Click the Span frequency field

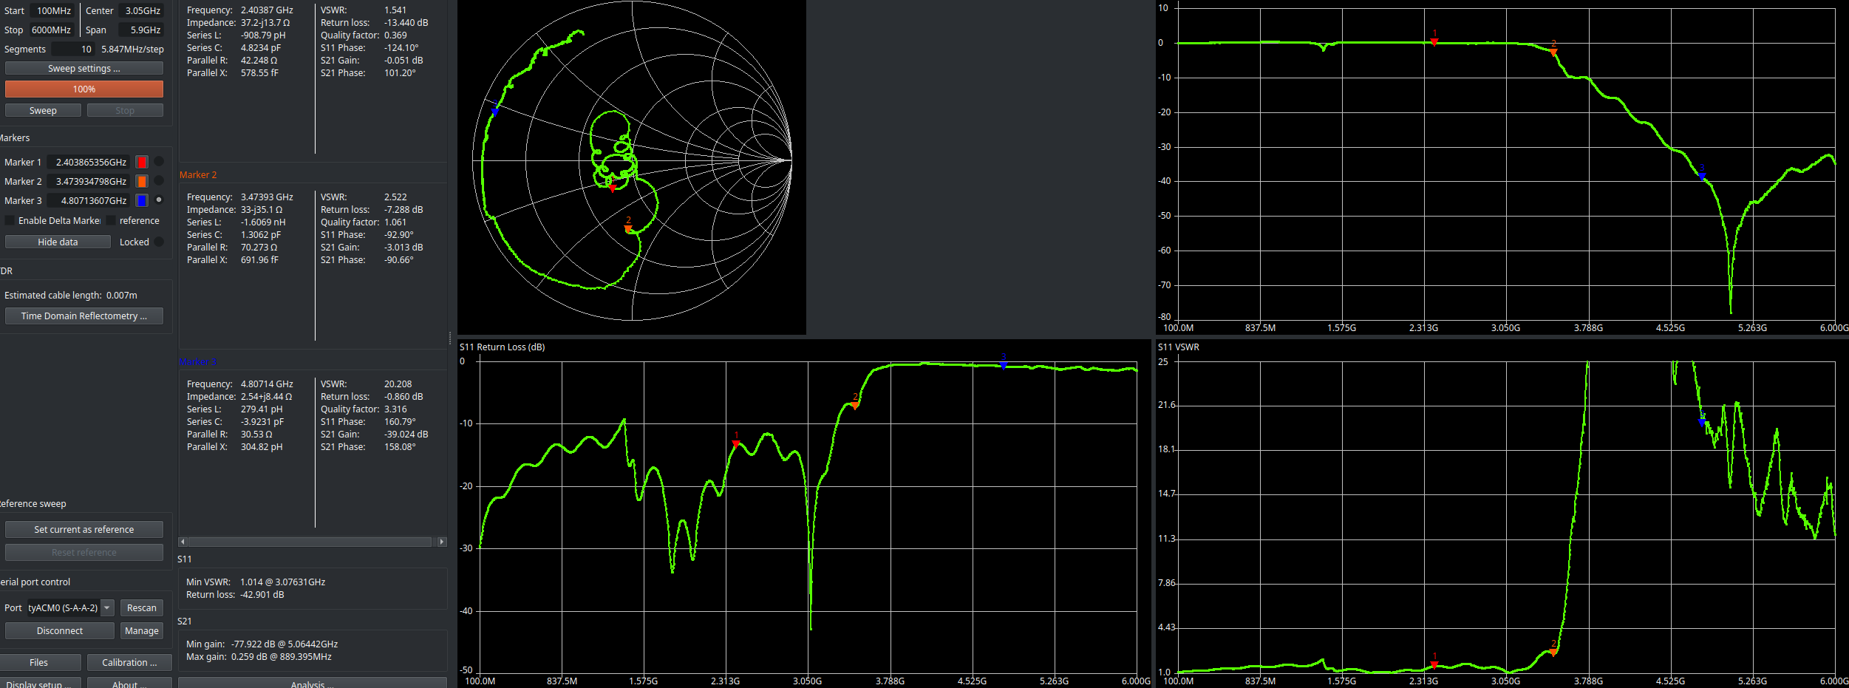(x=142, y=30)
